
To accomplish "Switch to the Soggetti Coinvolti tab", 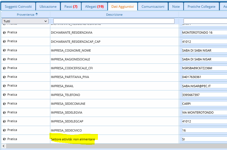I will (18, 7).
